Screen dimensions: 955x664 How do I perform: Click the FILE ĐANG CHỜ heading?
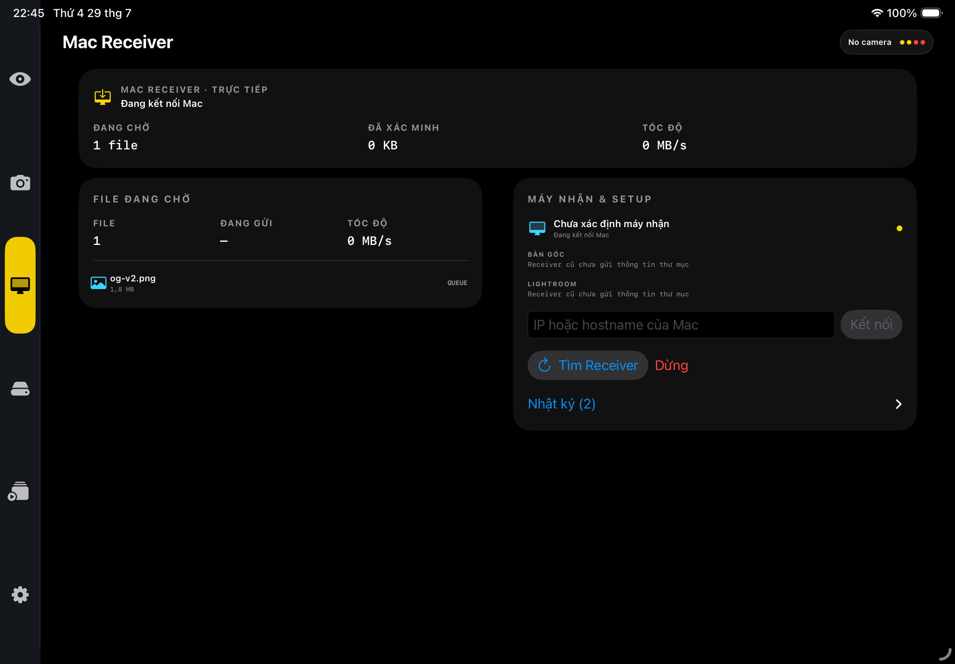[x=142, y=199]
